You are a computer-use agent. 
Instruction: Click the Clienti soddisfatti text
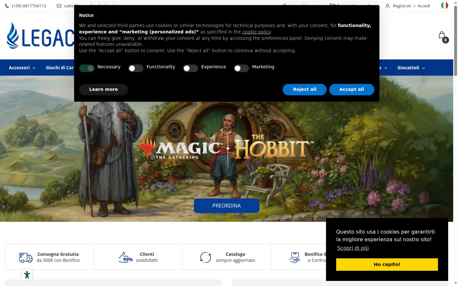[x=147, y=257]
